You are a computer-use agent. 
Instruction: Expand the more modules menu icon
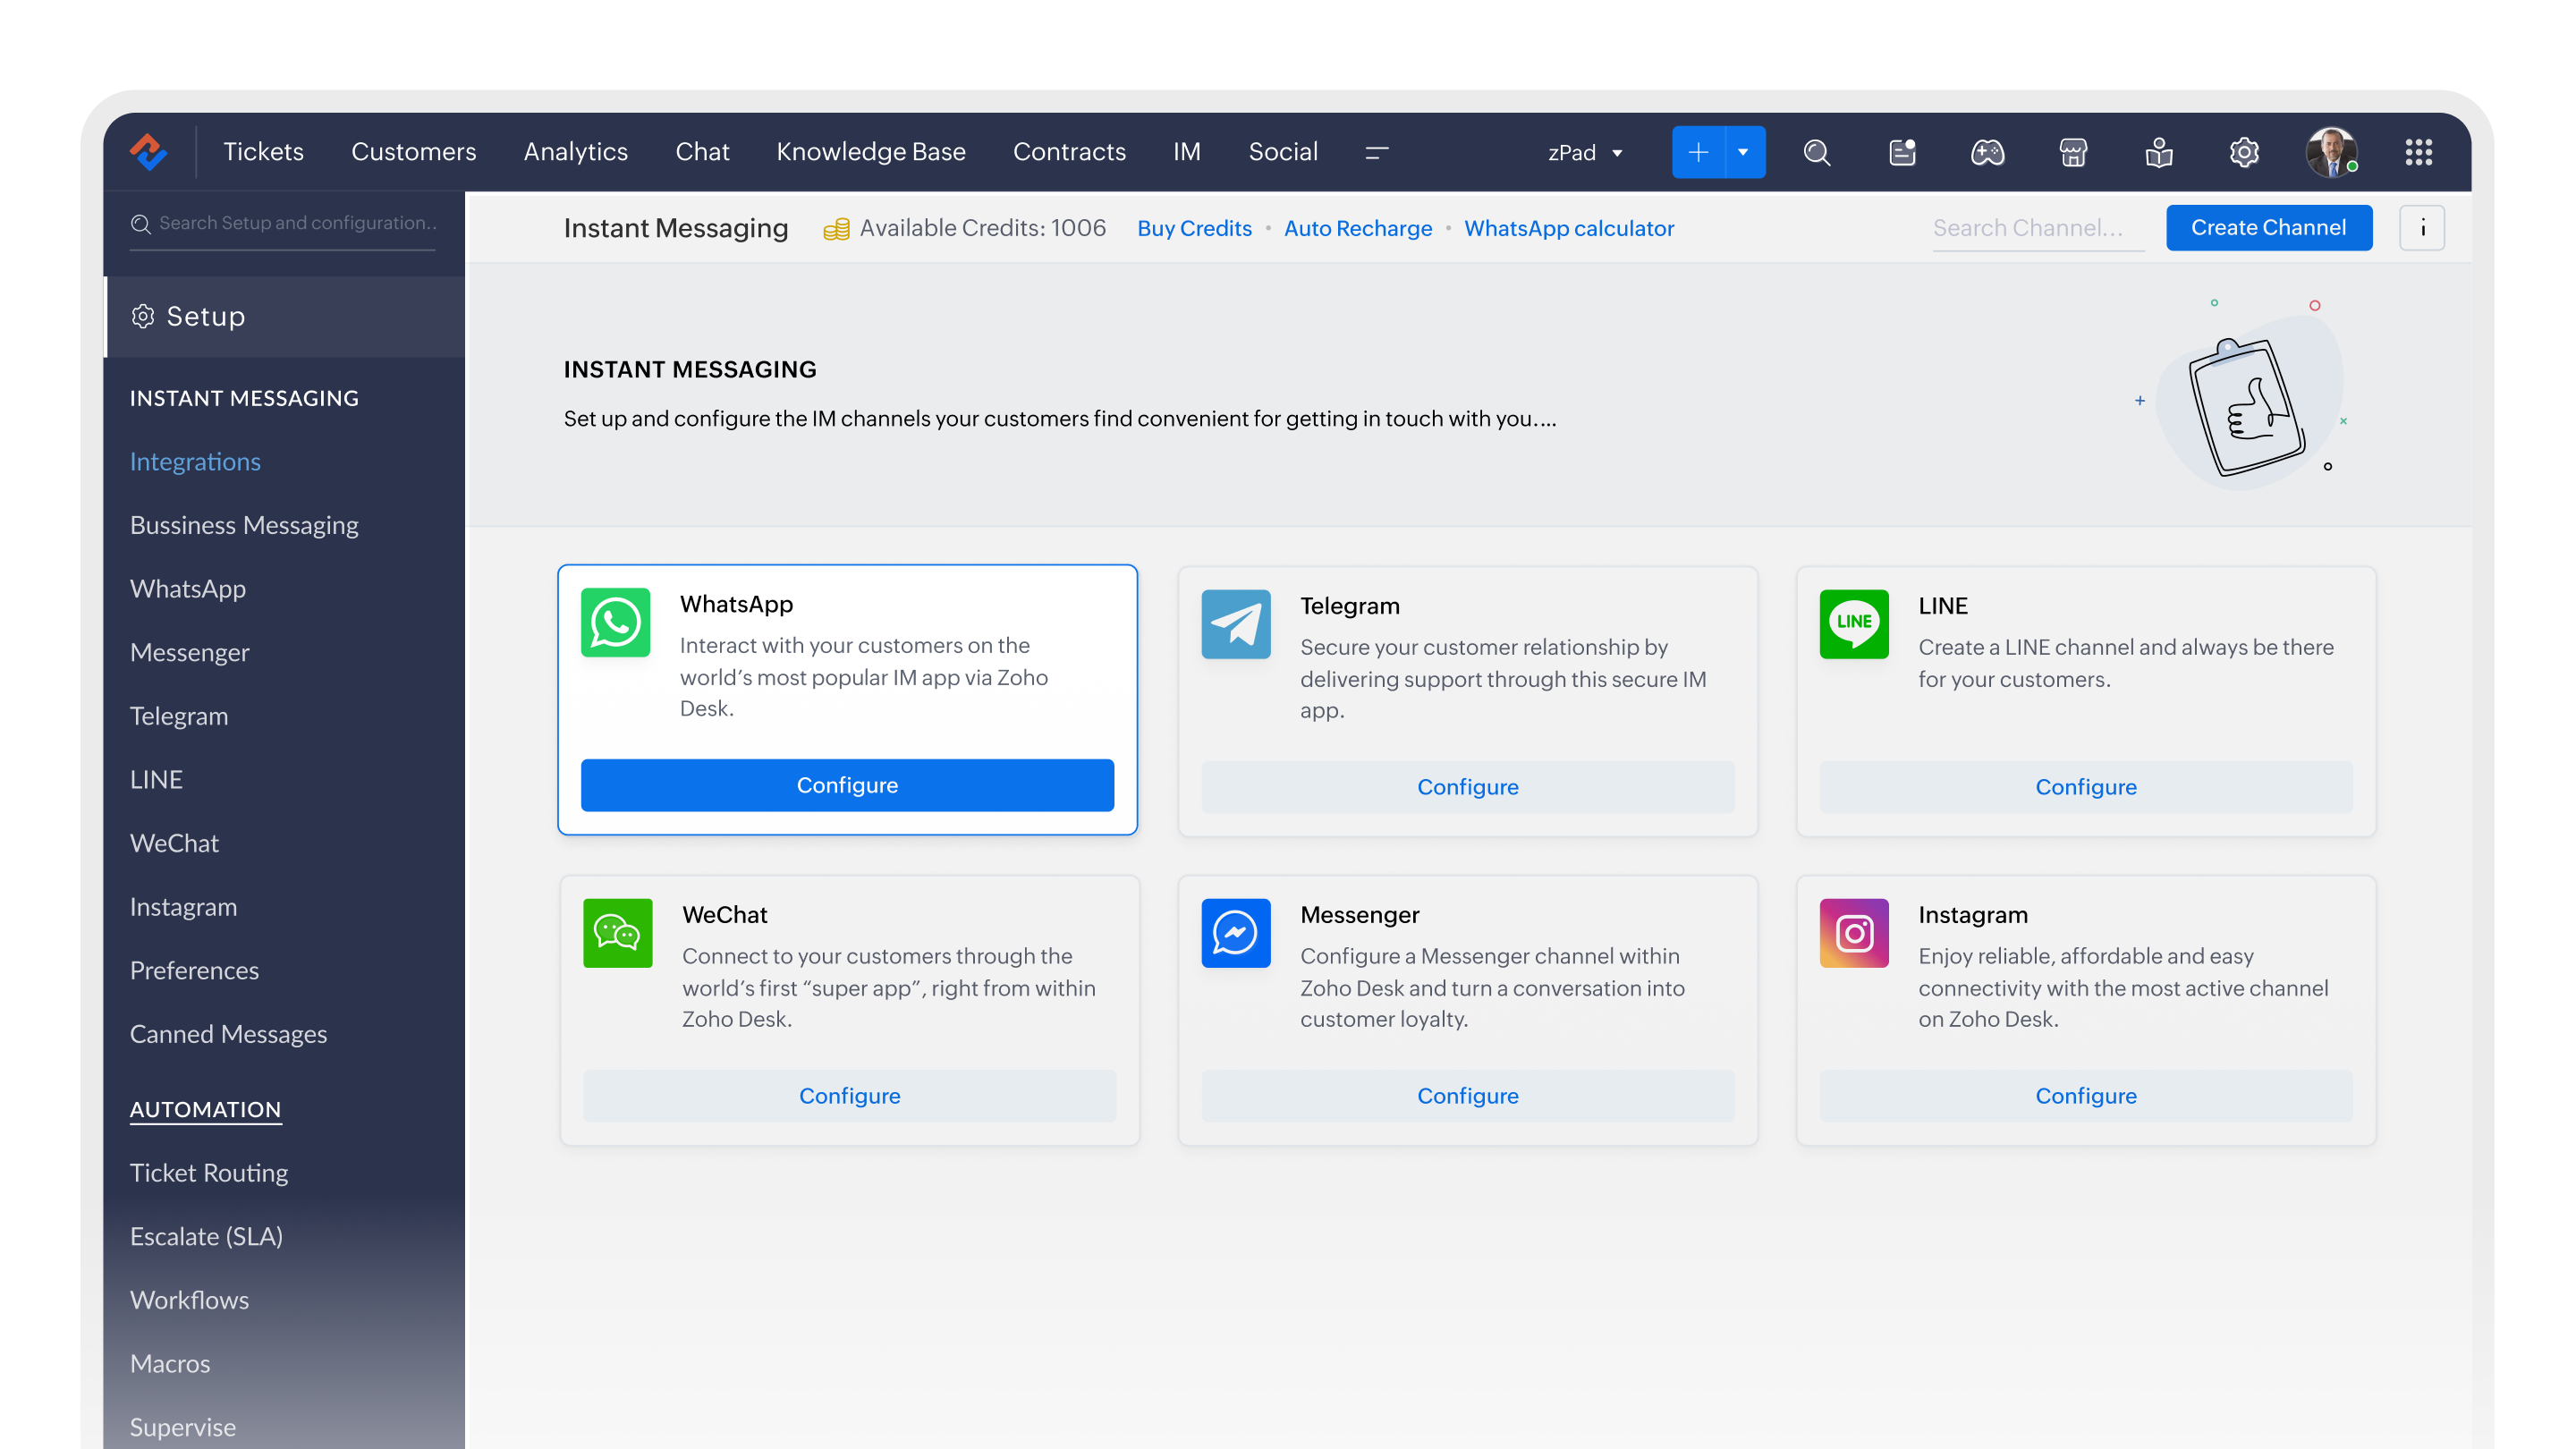(x=1377, y=152)
